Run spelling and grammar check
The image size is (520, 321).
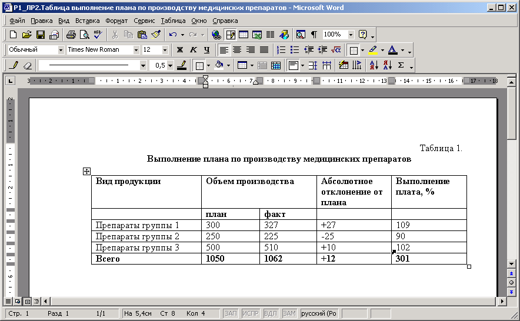pyautogui.click(x=98, y=35)
